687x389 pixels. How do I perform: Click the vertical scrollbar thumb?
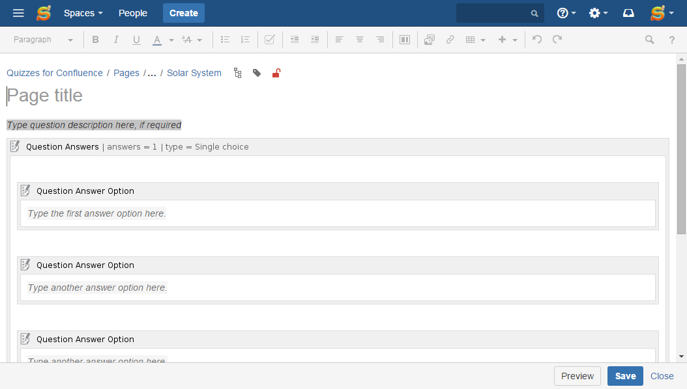681,149
